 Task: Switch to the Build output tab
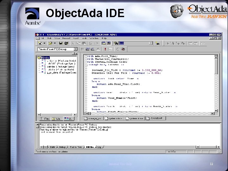click(x=52, y=147)
